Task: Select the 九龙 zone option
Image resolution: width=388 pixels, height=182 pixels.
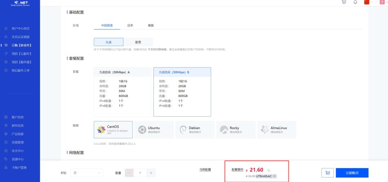Action: pos(108,42)
